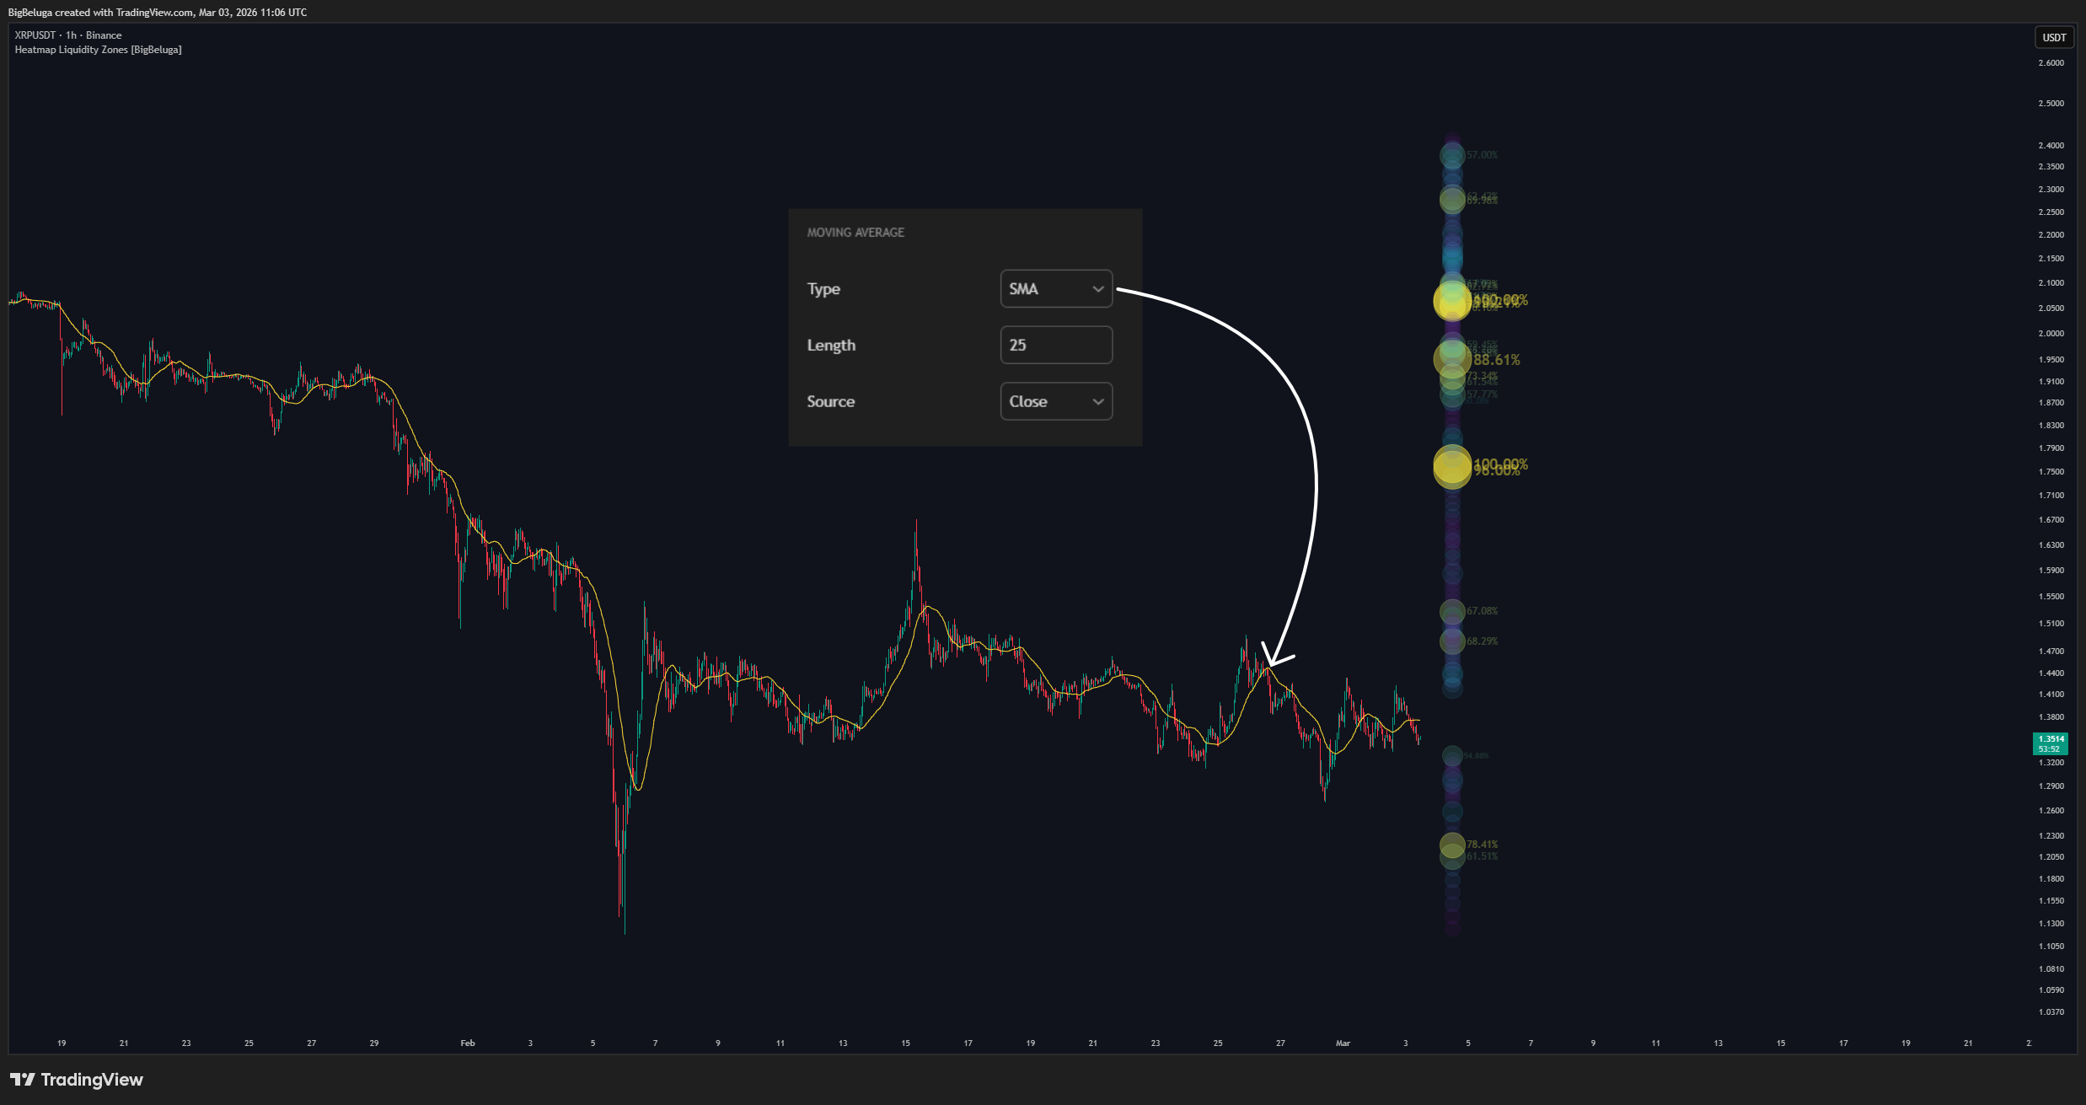Click the Feb date label on time axis
The width and height of the screenshot is (2086, 1105).
pos(468,1043)
